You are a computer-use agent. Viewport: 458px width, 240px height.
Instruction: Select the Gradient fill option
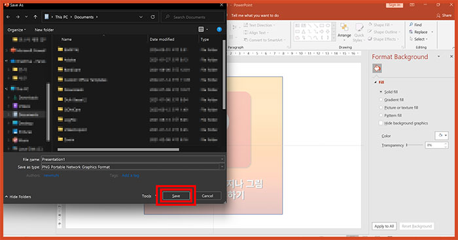point(391,100)
